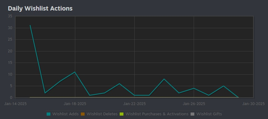Click the Jan-14-2025 x-axis label
The width and height of the screenshot is (268, 119).
click(15, 104)
